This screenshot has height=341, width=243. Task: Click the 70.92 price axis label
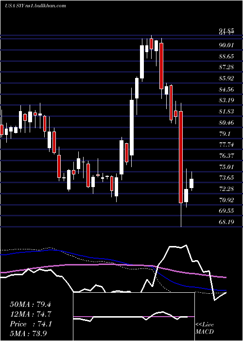tap(226, 200)
